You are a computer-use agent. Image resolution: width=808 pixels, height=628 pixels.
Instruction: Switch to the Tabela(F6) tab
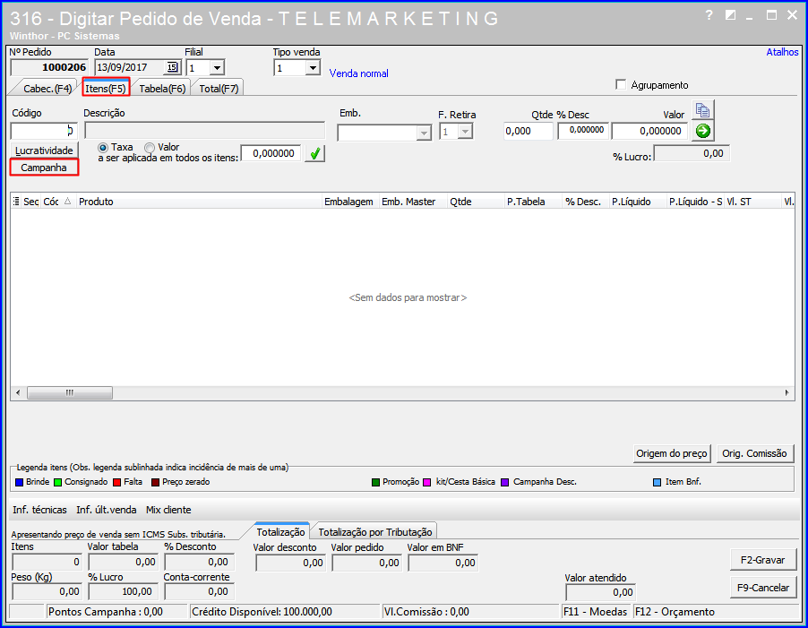[162, 89]
